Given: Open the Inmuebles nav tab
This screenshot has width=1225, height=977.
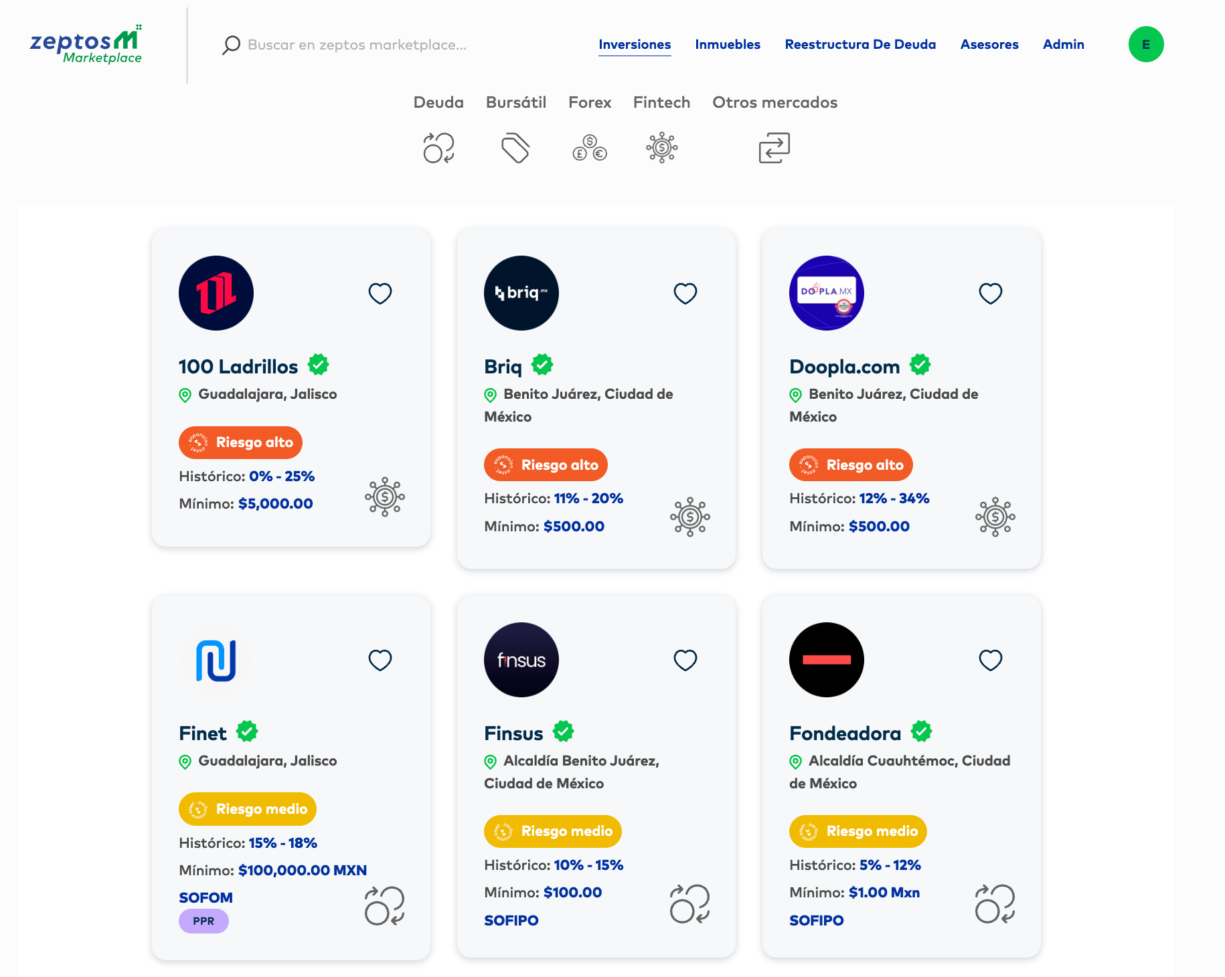Looking at the screenshot, I should [727, 45].
